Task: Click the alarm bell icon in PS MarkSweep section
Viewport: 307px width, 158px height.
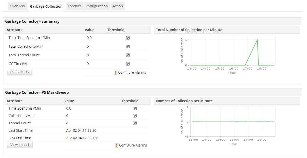Action: (x=116, y=145)
